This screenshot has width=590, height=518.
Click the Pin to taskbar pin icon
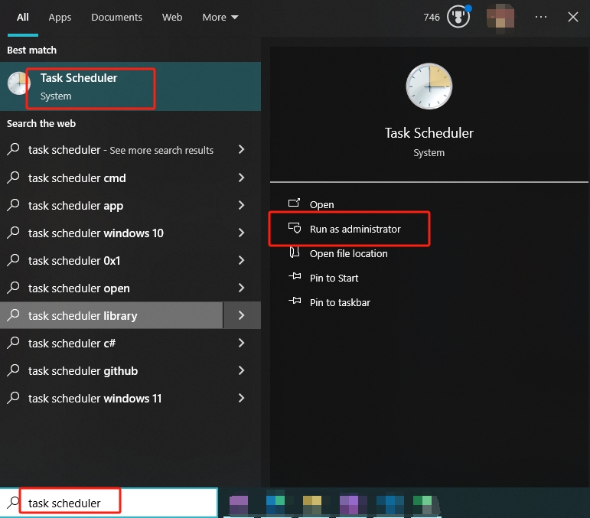(x=295, y=301)
